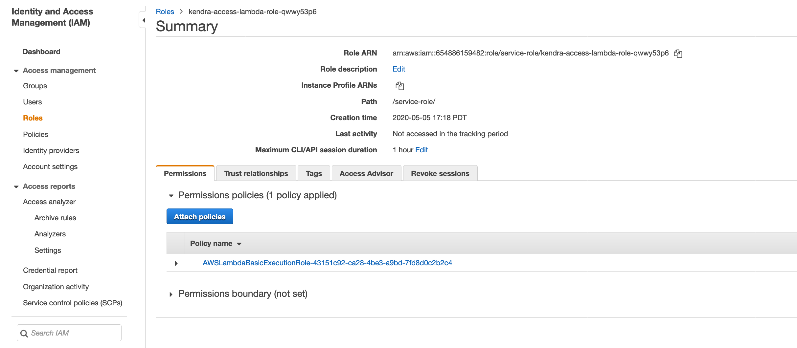Edit the role description
This screenshot has height=348, width=797.
click(x=399, y=69)
